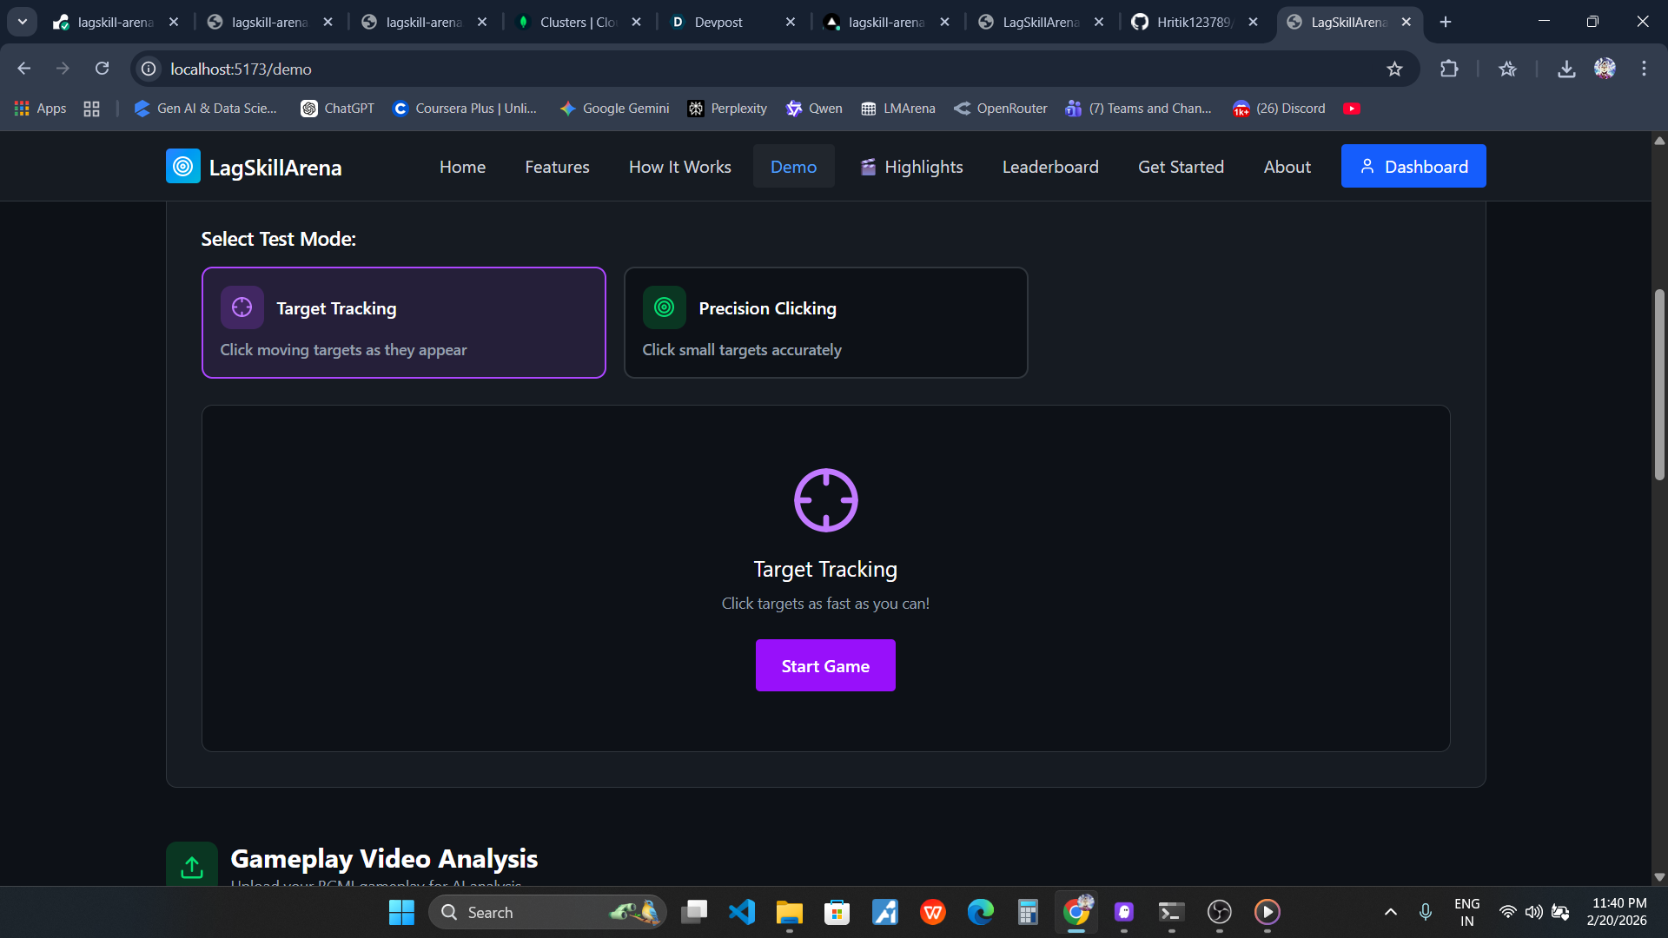The height and width of the screenshot is (938, 1668).
Task: Select Target Tracking test mode
Action: [403, 322]
